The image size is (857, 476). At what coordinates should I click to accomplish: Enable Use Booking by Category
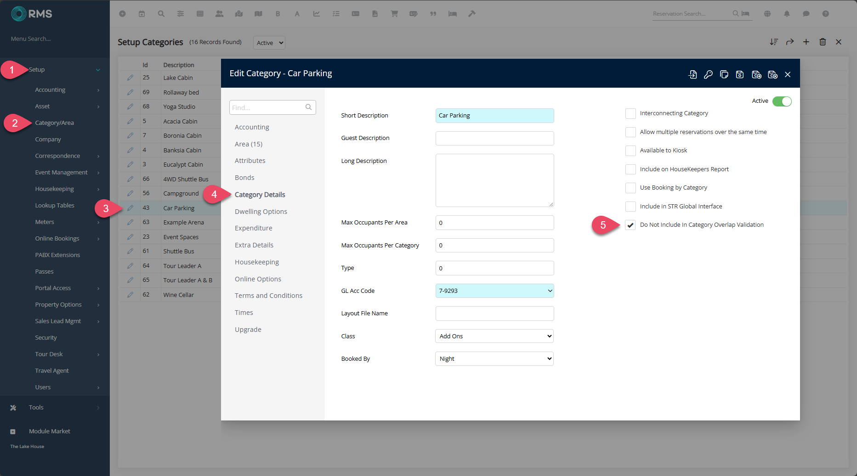[x=630, y=188]
